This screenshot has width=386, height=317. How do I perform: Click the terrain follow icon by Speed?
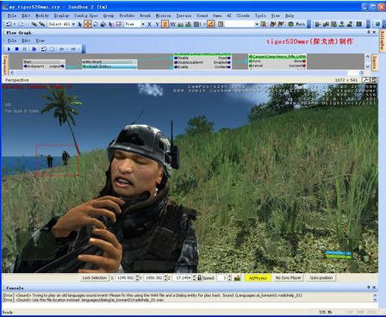tap(237, 278)
